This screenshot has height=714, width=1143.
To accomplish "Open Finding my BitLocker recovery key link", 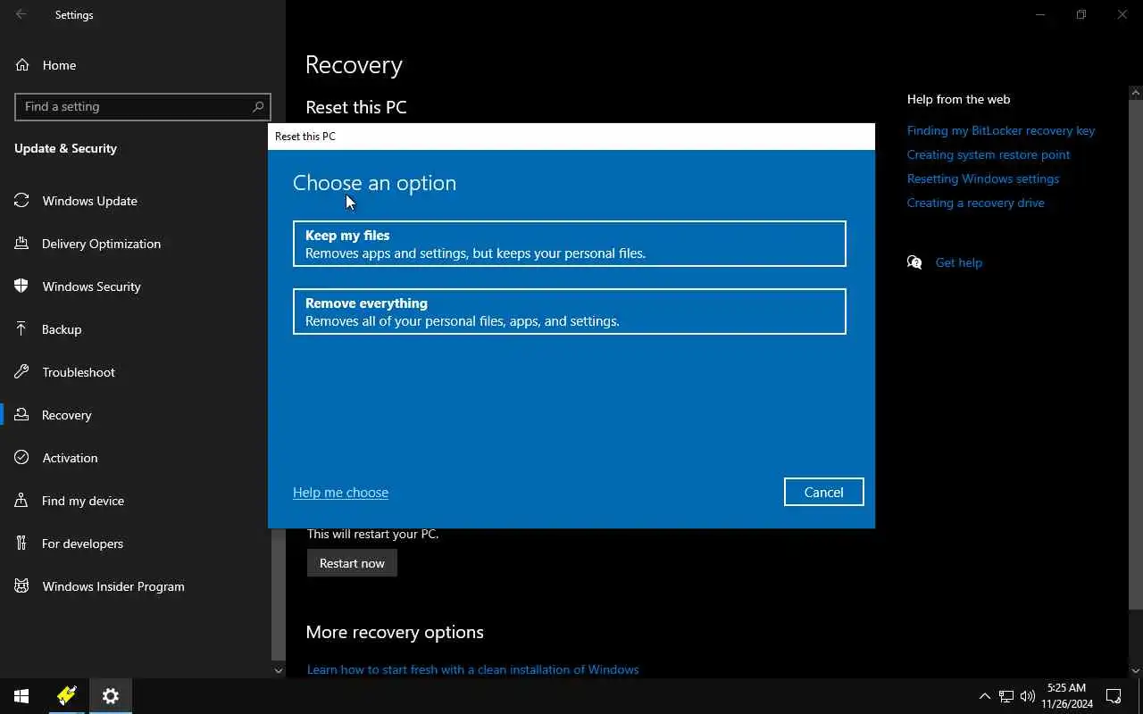I will tap(1001, 130).
